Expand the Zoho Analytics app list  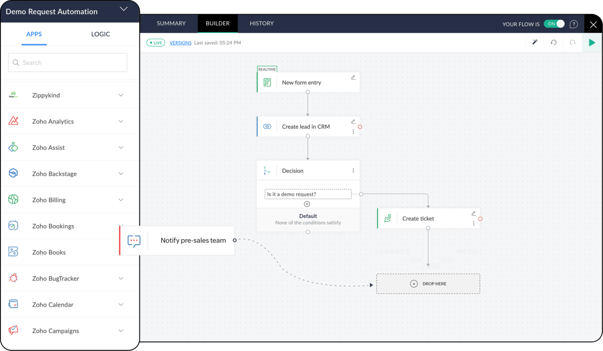click(x=121, y=121)
